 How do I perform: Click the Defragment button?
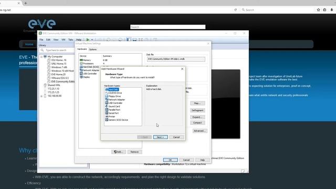click(197, 110)
